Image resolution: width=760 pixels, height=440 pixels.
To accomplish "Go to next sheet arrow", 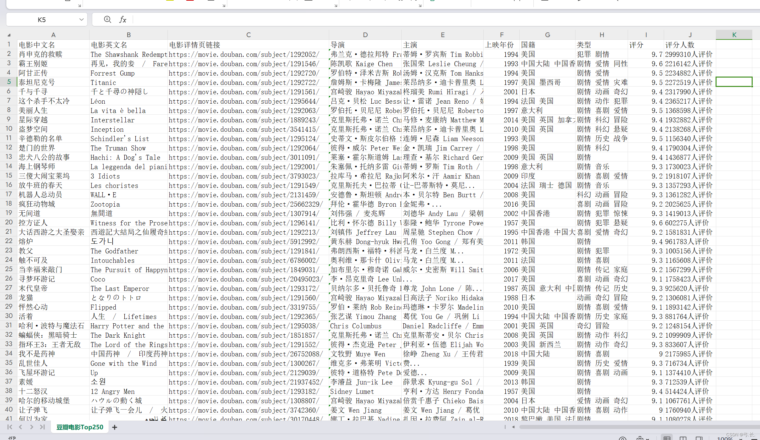I will click(31, 427).
